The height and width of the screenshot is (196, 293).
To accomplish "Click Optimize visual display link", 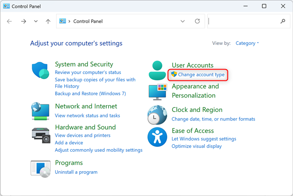I will (x=197, y=146).
